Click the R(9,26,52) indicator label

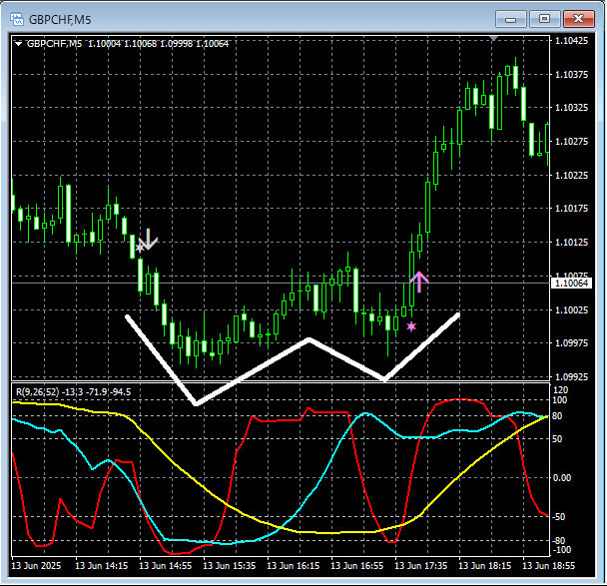pos(73,392)
